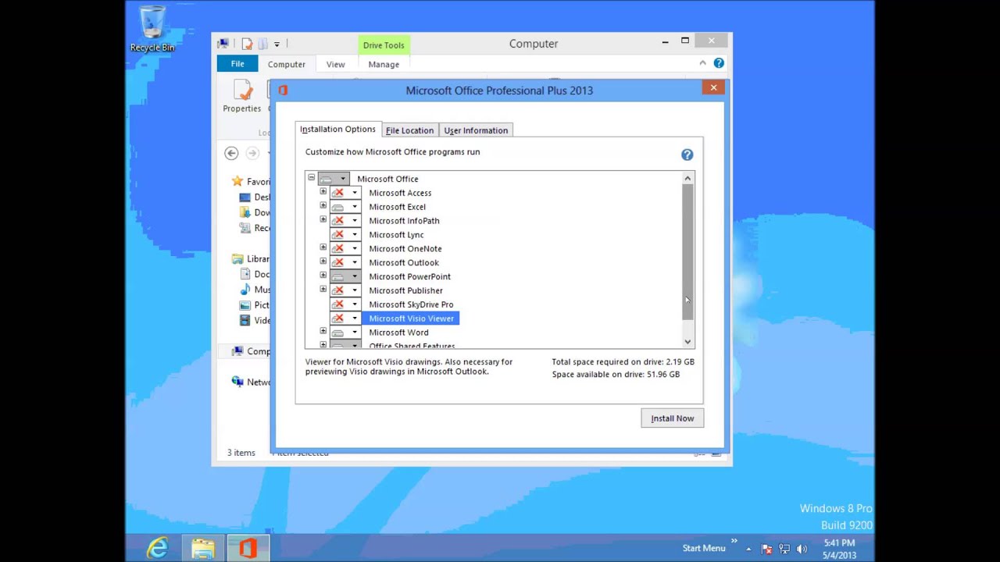The width and height of the screenshot is (1000, 562).
Task: Switch to User Information tab
Action: pos(476,130)
